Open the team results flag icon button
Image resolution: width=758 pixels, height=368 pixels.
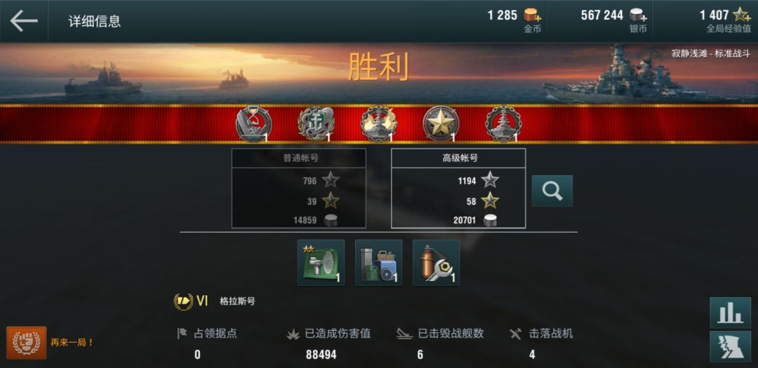[730, 346]
